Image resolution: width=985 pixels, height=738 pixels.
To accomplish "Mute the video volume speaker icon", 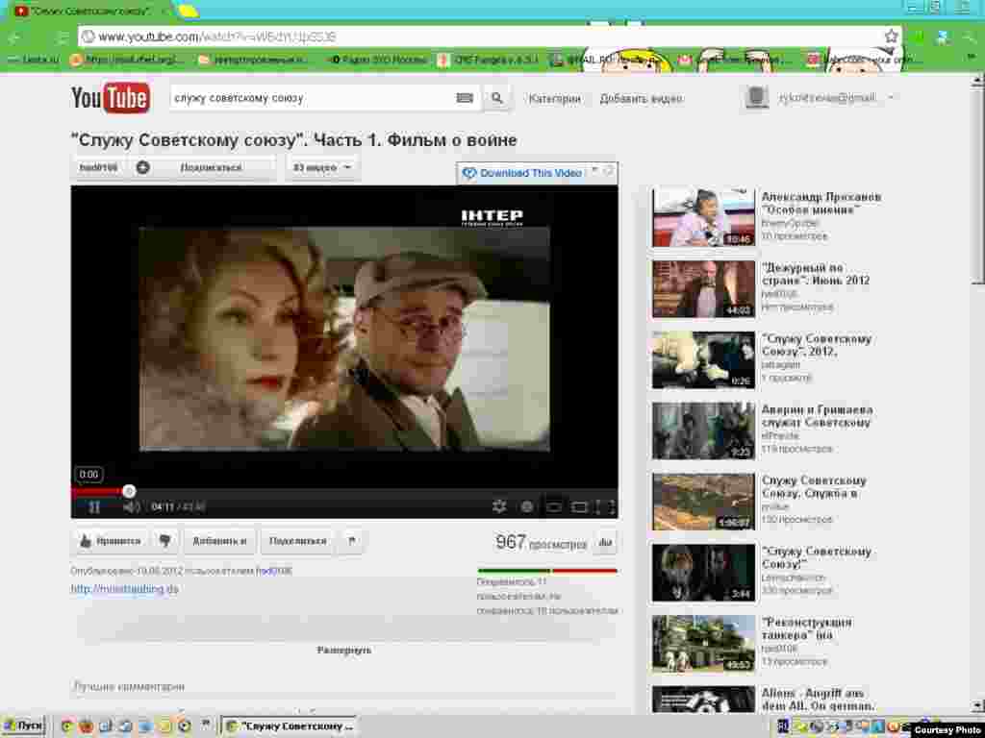I will [131, 506].
